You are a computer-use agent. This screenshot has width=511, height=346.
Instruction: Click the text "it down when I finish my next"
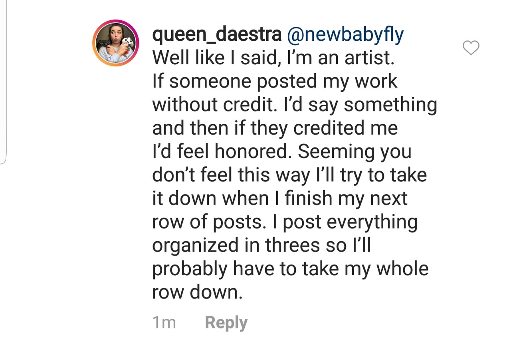[x=279, y=199]
